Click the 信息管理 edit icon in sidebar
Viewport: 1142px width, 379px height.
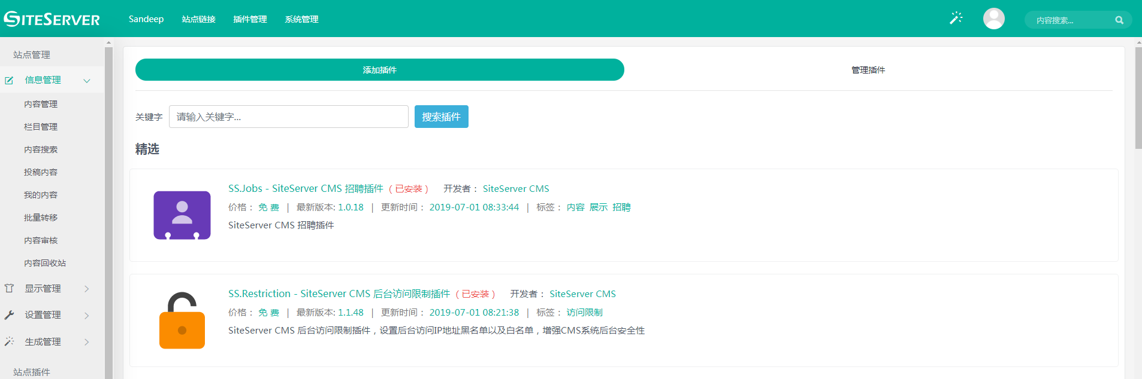(x=9, y=80)
